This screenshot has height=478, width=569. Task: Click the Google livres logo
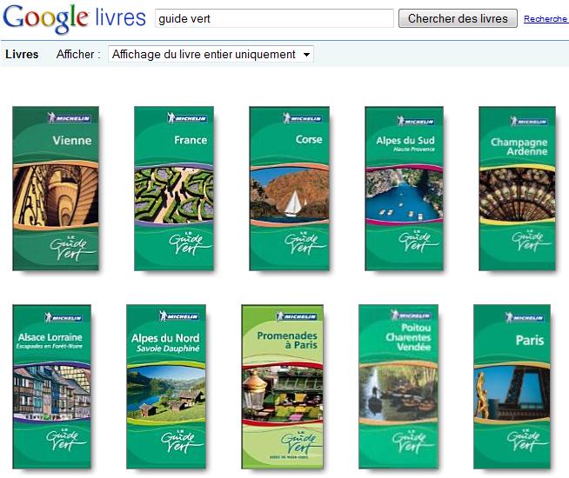click(x=75, y=19)
